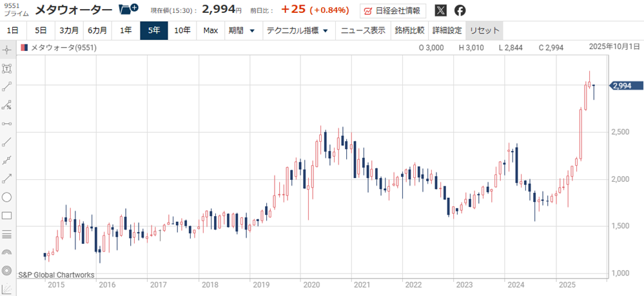Screen dimensions: 644x296
Task: Click the リセット button
Action: click(x=484, y=30)
